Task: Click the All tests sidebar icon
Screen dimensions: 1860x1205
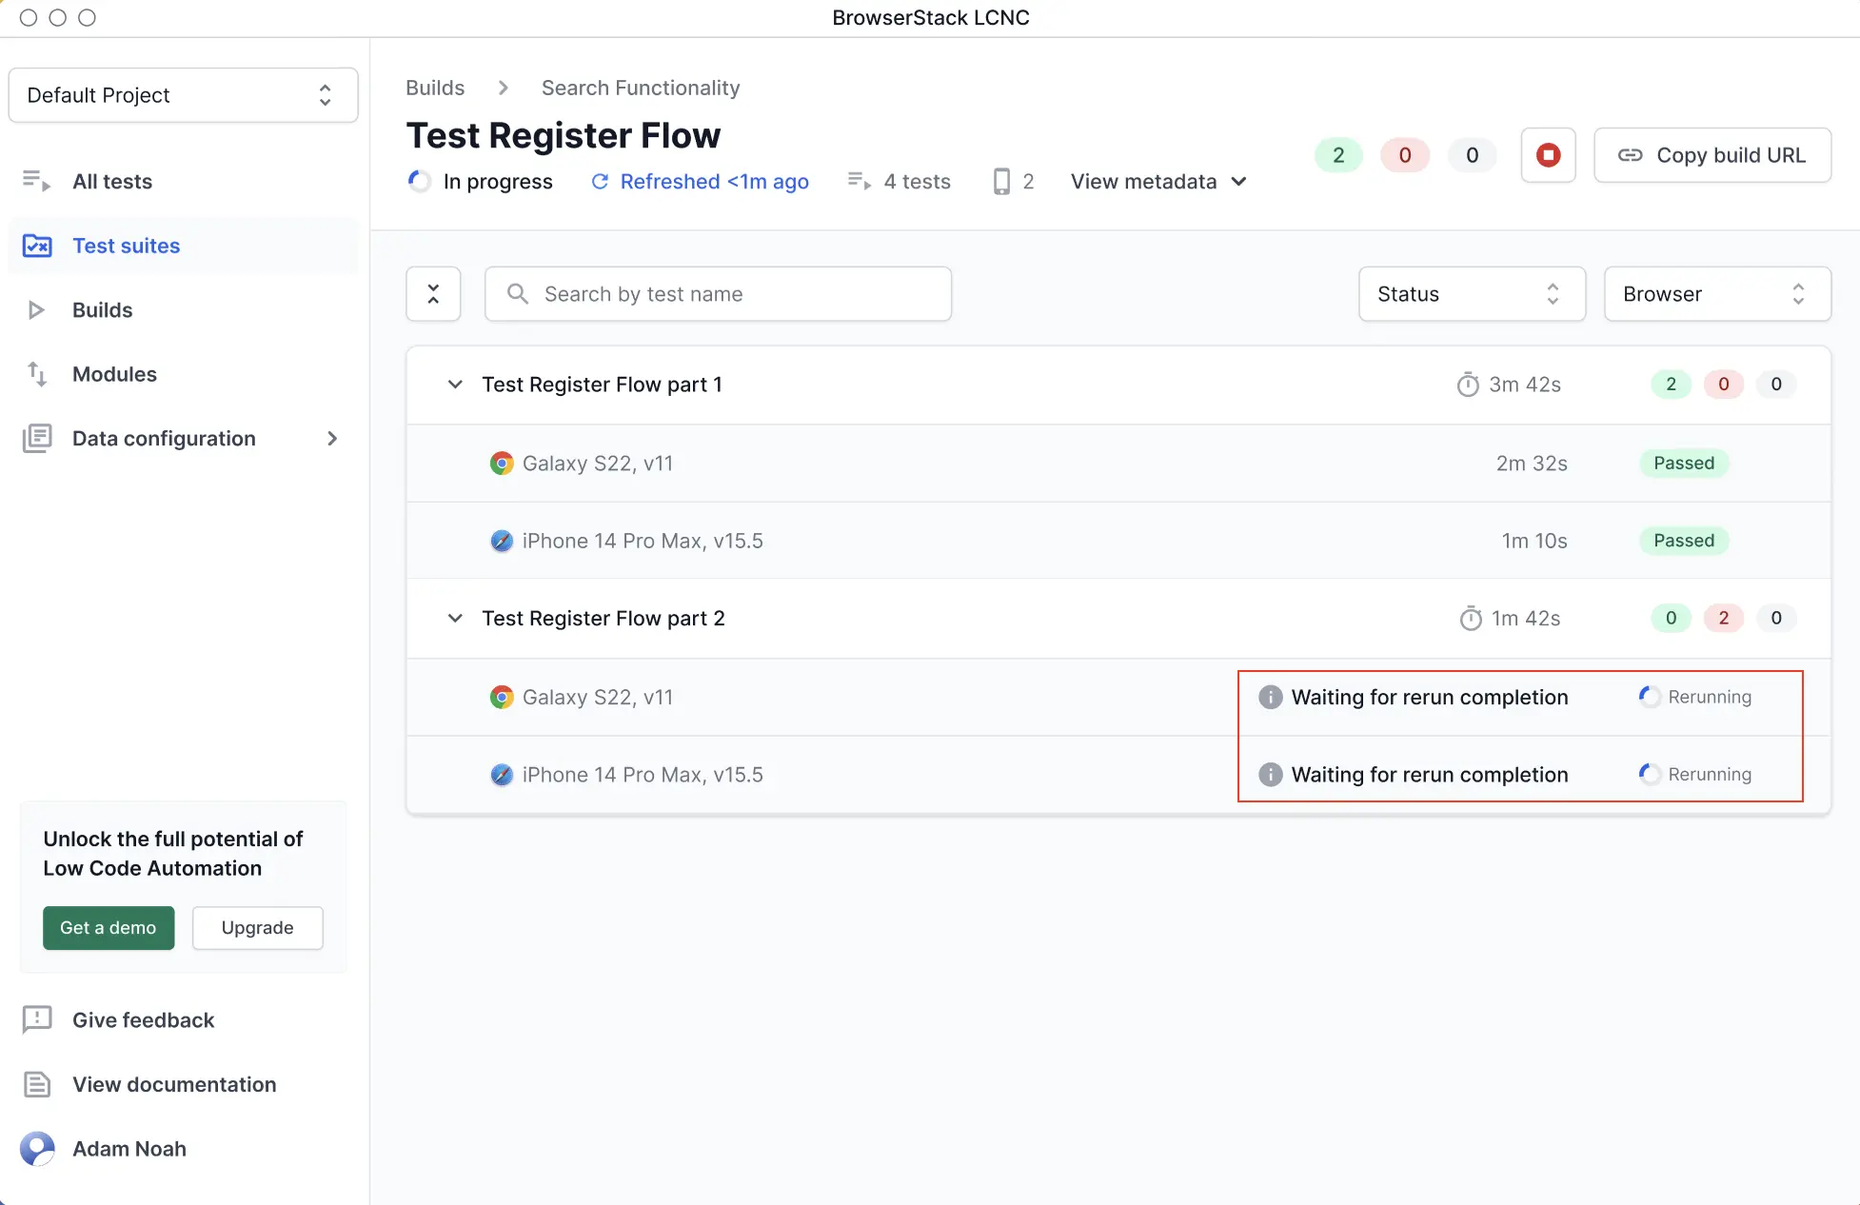Action: 36,181
